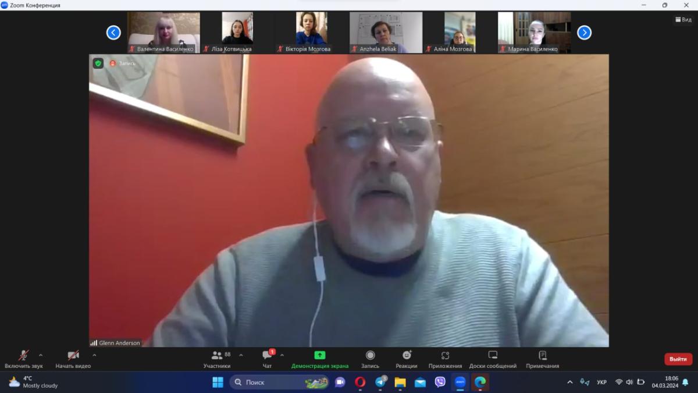
Task: Open Opera browser from taskbar
Action: click(x=360, y=382)
